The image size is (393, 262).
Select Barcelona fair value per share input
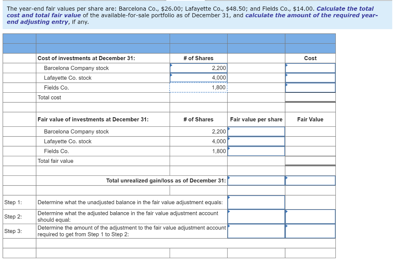tap(256, 132)
